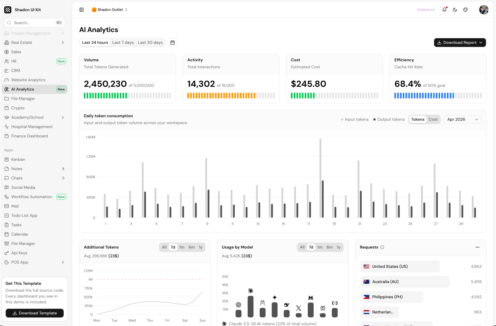Open Website Analytics in sidebar
496x326 pixels.
coord(35,80)
